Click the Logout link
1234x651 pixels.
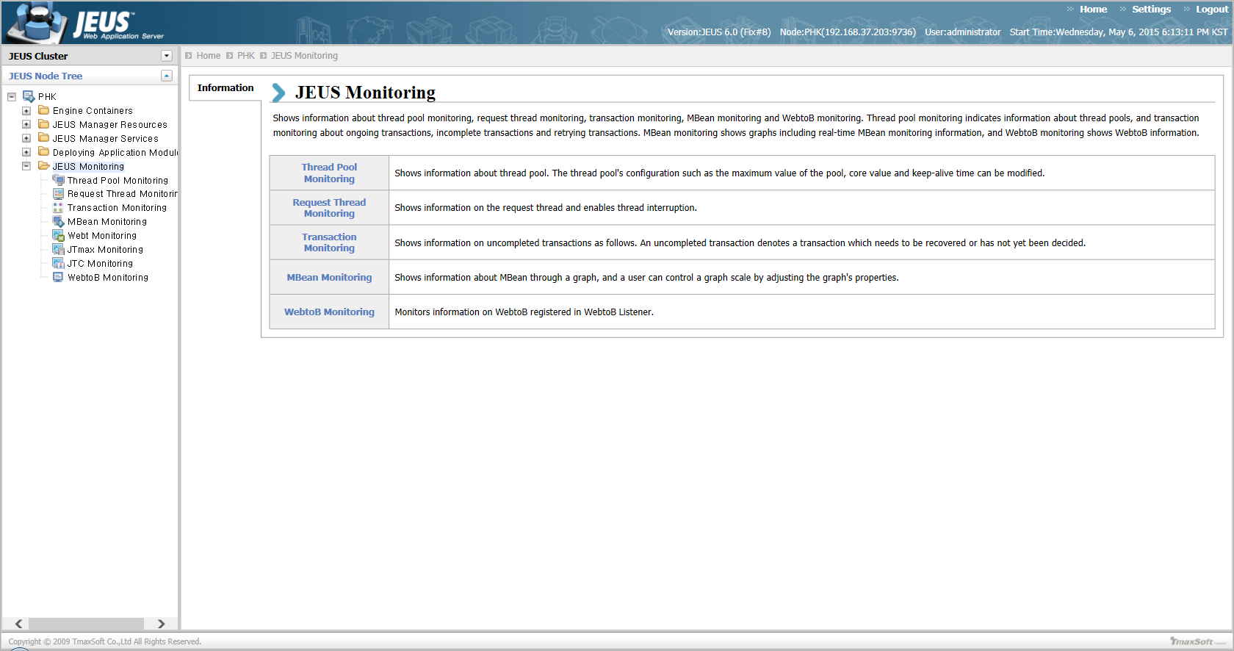pyautogui.click(x=1211, y=10)
